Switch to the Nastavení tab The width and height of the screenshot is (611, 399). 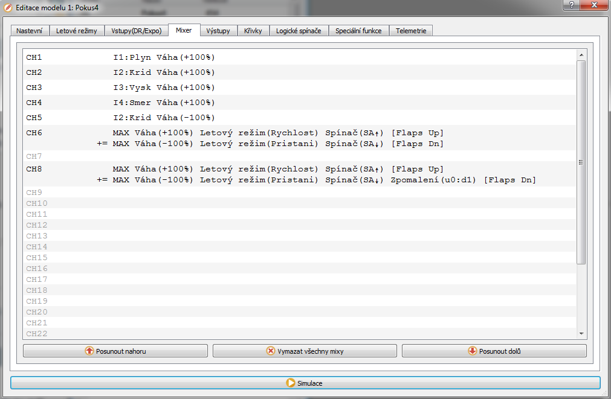coord(29,31)
